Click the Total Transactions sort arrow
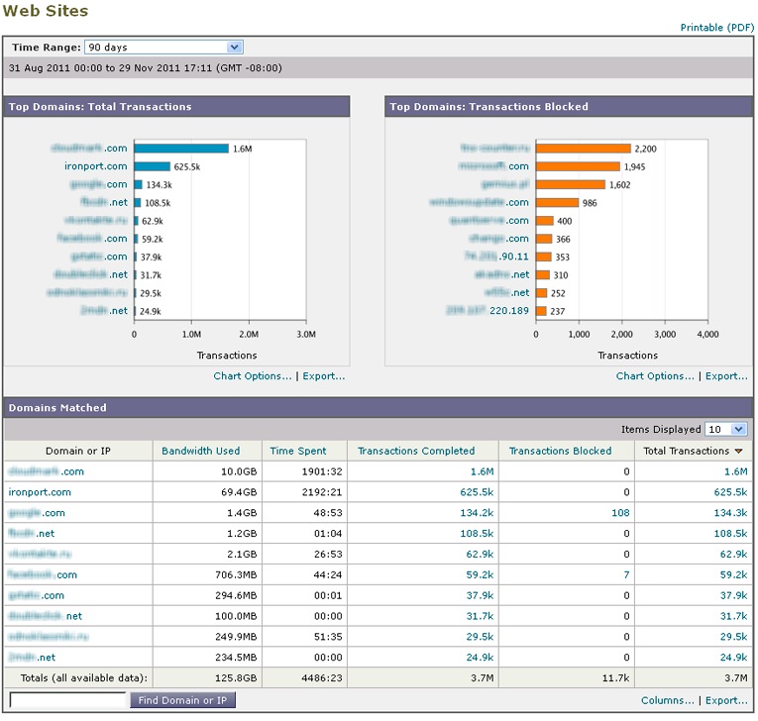The height and width of the screenshot is (721, 758). pyautogui.click(x=738, y=452)
